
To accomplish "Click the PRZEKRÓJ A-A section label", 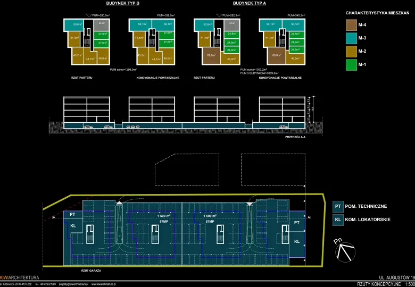I will 295,137.
